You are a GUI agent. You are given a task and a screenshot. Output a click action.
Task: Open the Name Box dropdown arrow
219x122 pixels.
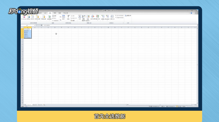pos(35,25)
